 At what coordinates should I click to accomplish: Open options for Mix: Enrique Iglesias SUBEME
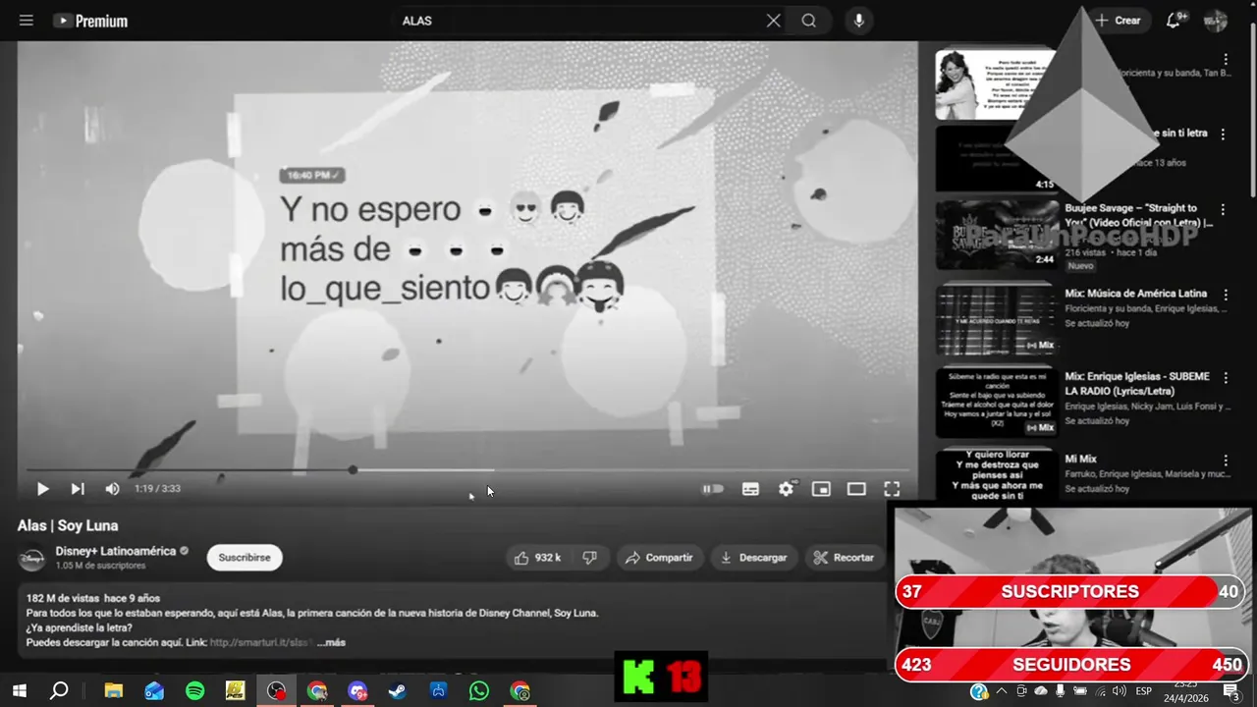1224,378
